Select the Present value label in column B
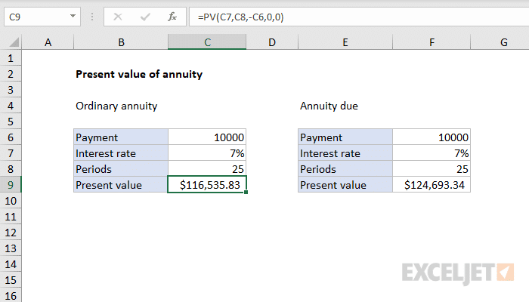 (121, 185)
